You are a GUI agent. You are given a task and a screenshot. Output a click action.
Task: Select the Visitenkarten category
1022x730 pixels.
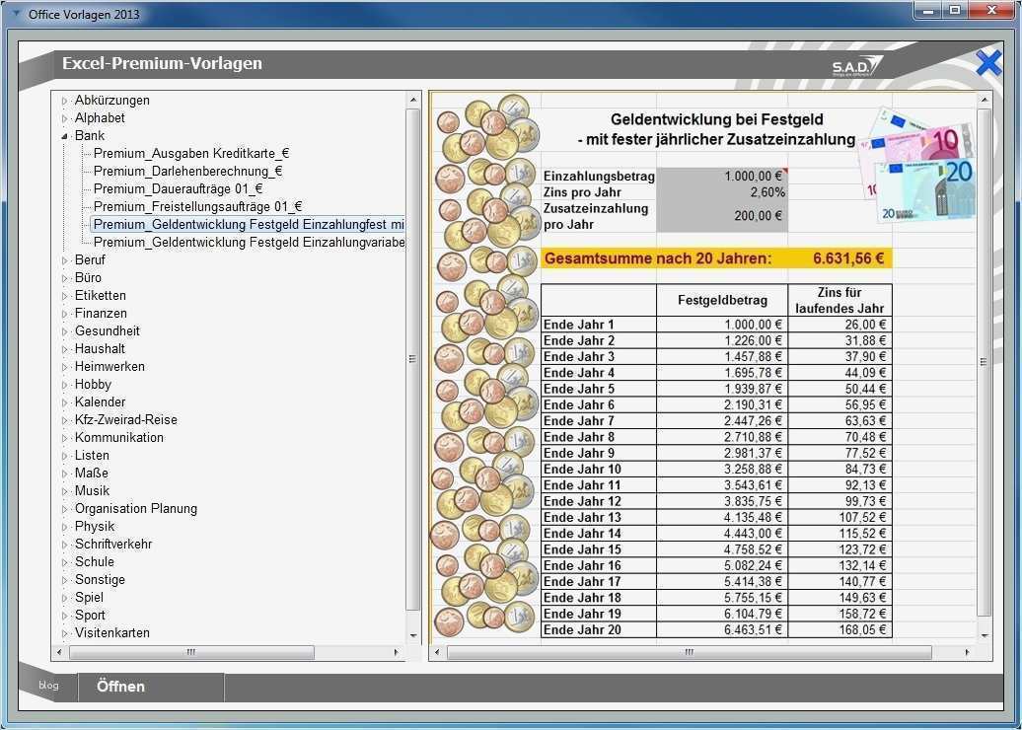[112, 632]
